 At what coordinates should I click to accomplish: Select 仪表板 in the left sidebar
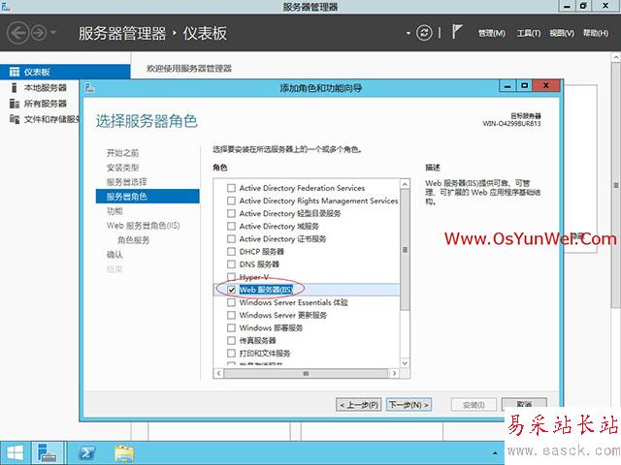[x=65, y=72]
